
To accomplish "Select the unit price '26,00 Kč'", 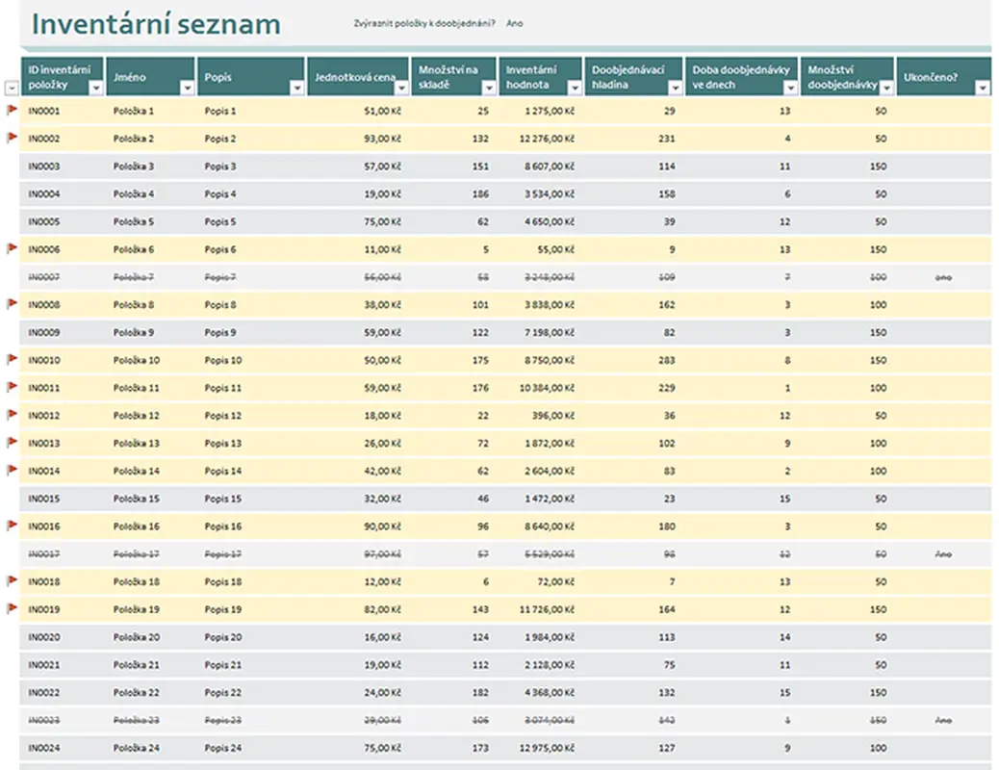I will (383, 444).
